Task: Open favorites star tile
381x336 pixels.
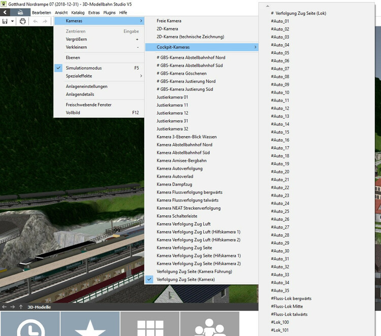Action: [x=90, y=325]
